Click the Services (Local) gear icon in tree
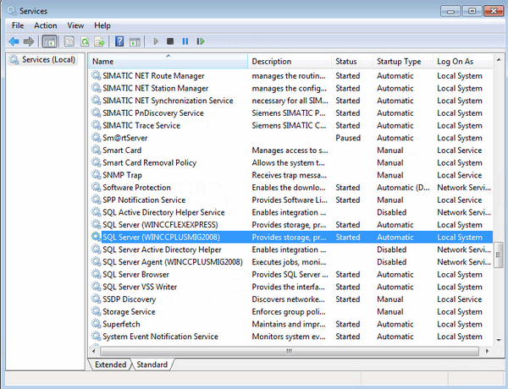The width and height of the screenshot is (508, 389). click(x=14, y=59)
